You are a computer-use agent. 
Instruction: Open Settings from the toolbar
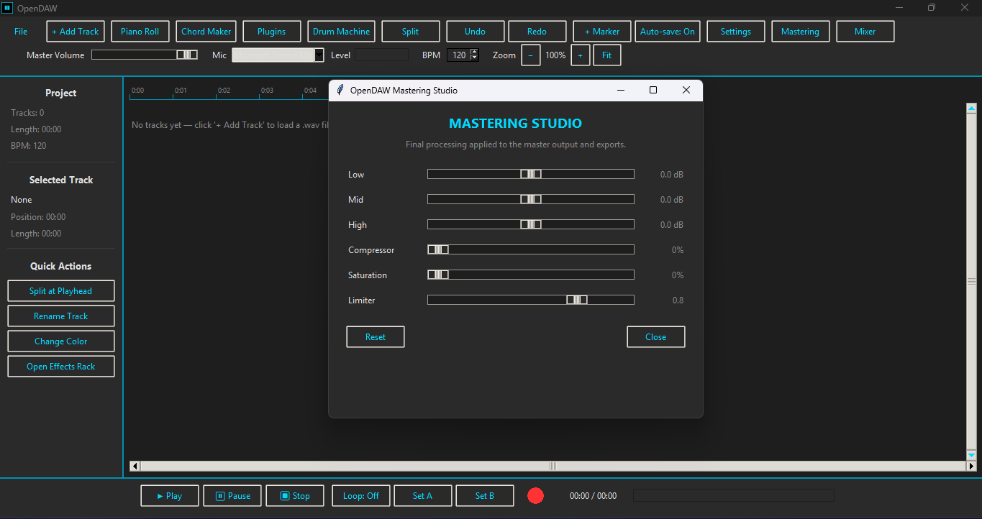[x=736, y=32]
